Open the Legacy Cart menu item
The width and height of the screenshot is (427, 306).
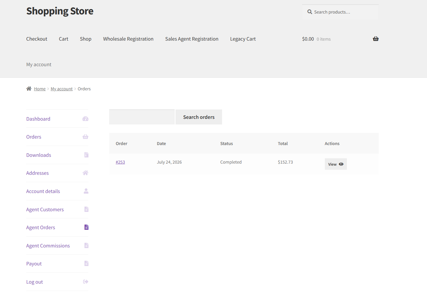(x=243, y=39)
